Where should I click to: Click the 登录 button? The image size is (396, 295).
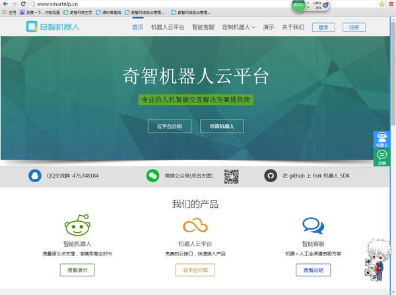point(323,27)
